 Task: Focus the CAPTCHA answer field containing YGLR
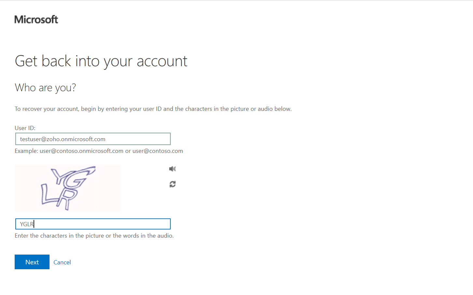(93, 224)
